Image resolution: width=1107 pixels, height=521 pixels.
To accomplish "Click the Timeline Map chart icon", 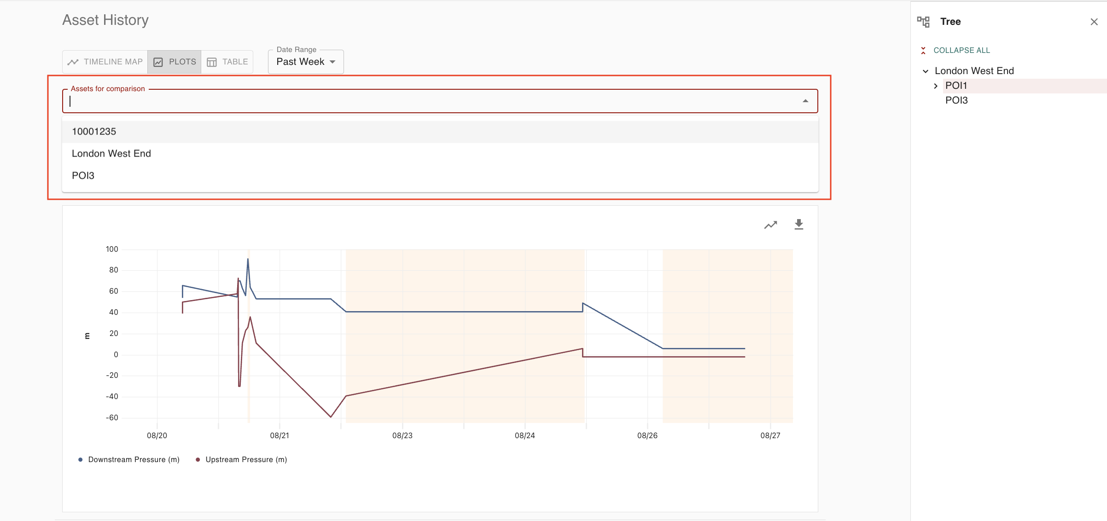I will 73,62.
